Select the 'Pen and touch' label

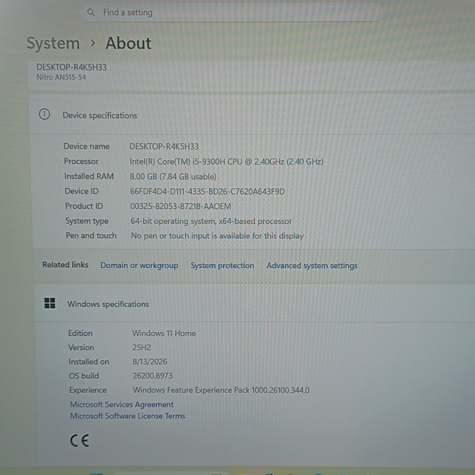click(x=91, y=236)
